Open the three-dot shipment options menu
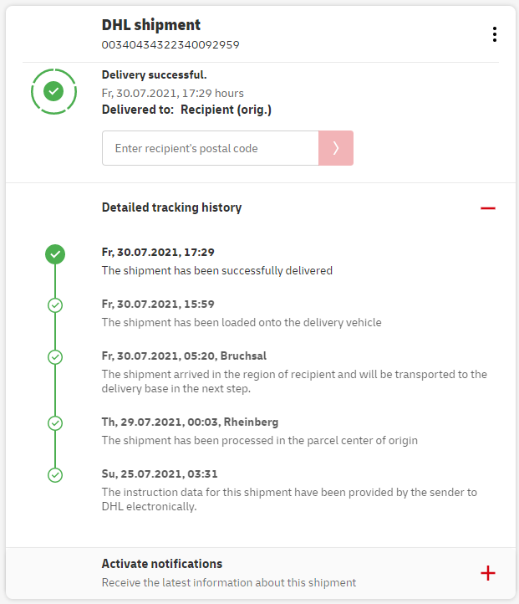This screenshot has width=519, height=604. click(495, 34)
